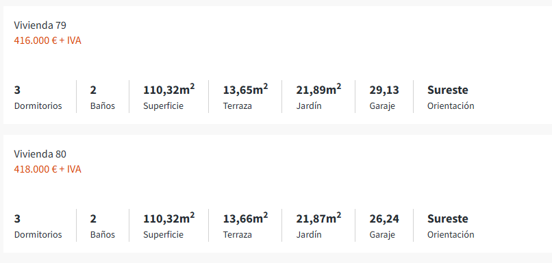Select the 416.000 € + IVA price

pos(47,40)
